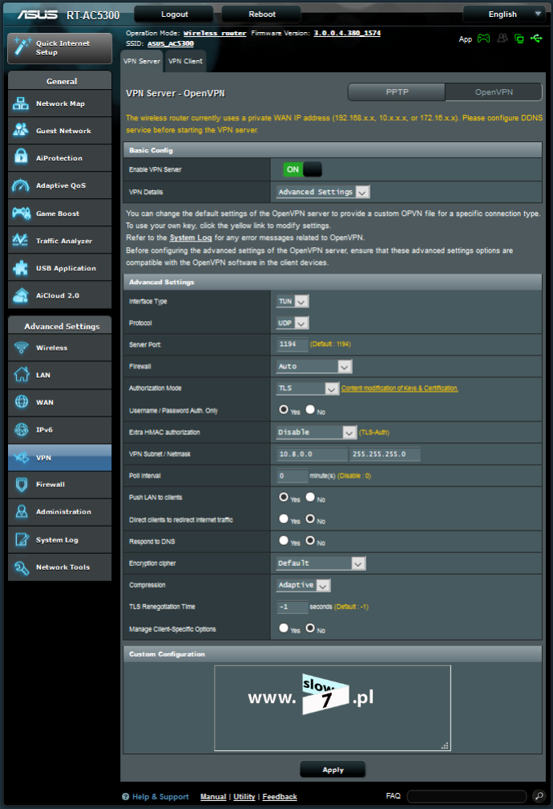Click the Administration user icon

(x=21, y=512)
